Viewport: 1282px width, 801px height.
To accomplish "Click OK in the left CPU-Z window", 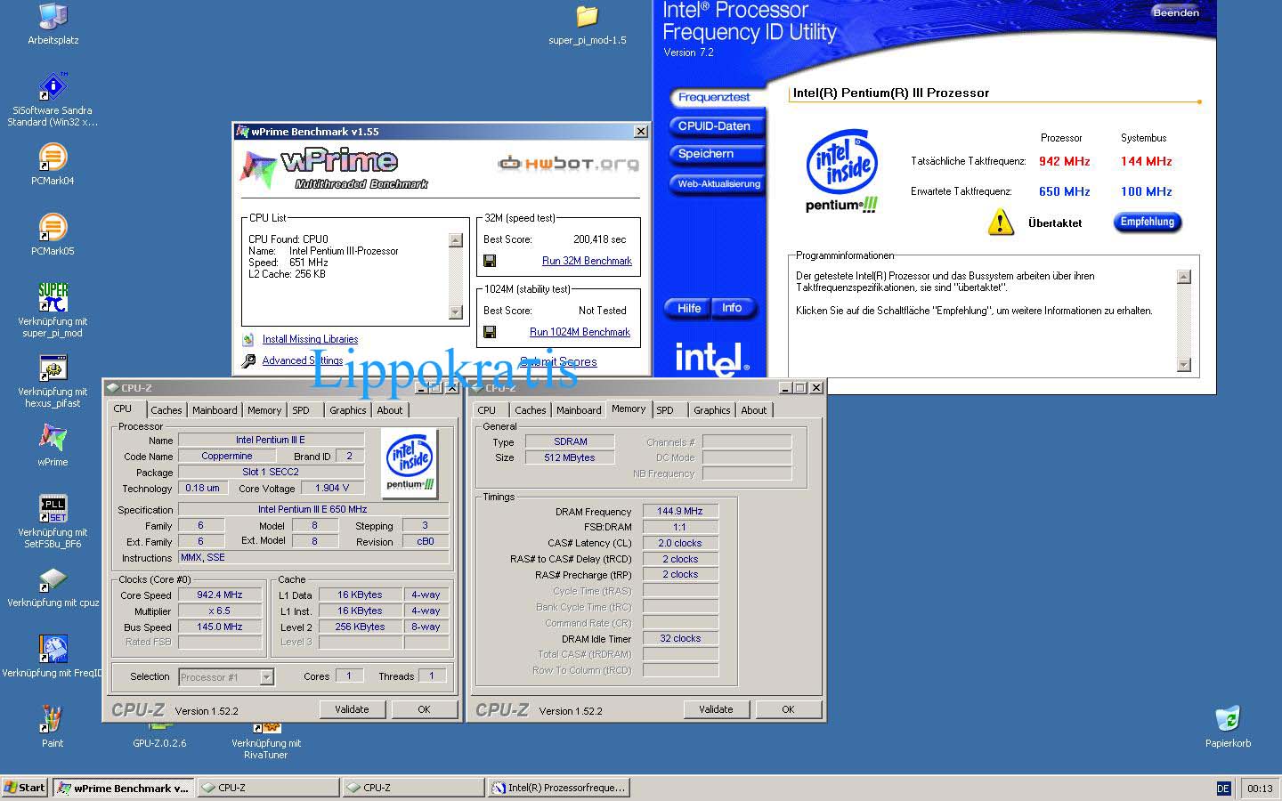I will tap(424, 709).
